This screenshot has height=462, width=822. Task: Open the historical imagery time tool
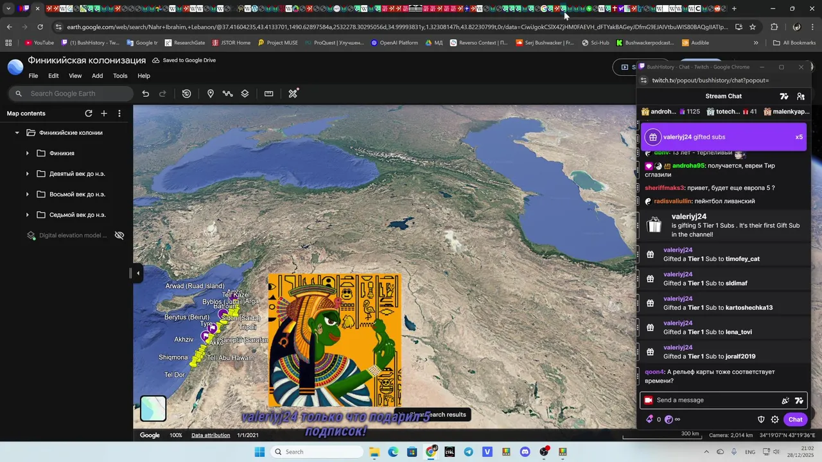(x=187, y=94)
